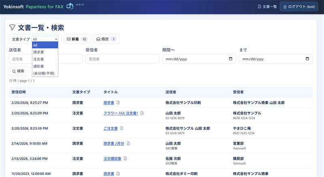This screenshot has height=177, width=324.
Task: Choose 注文書 from the document type list
Action: pos(45,59)
